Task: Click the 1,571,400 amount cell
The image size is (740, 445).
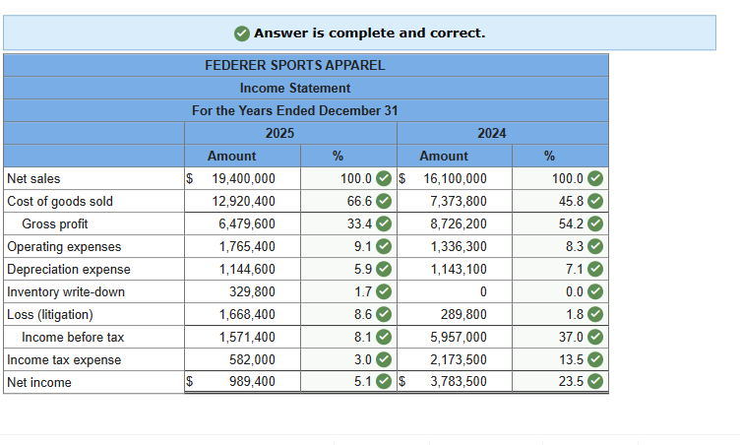Action: point(243,338)
